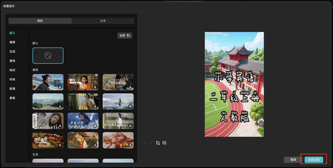Click the 封面设计 dialog title
Image resolution: width=333 pixels, height=168 pixels.
pyautogui.click(x=9, y=6)
